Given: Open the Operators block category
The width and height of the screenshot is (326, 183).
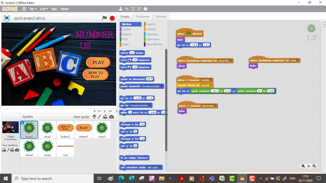Looking at the screenshot, I should [153, 39].
